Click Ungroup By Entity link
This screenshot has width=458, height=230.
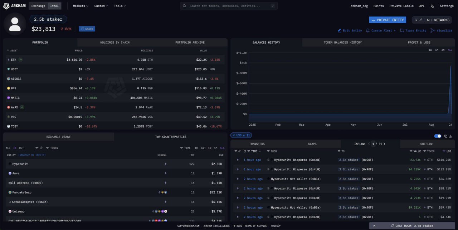pyautogui.click(x=32, y=155)
